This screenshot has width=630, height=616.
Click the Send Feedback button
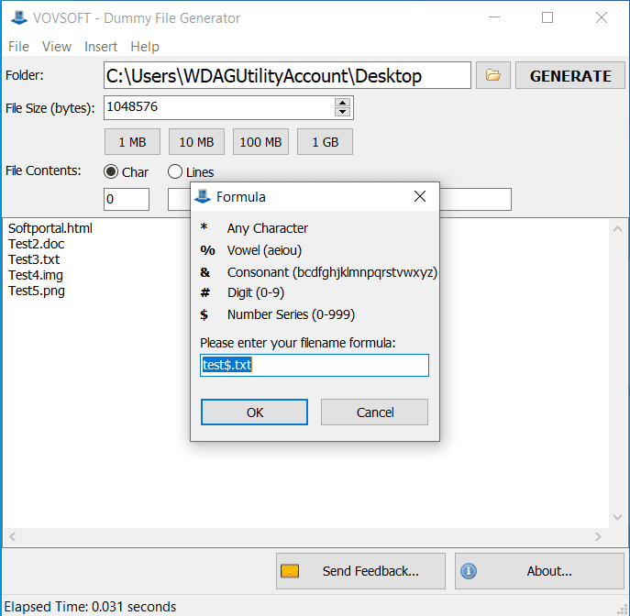(360, 571)
